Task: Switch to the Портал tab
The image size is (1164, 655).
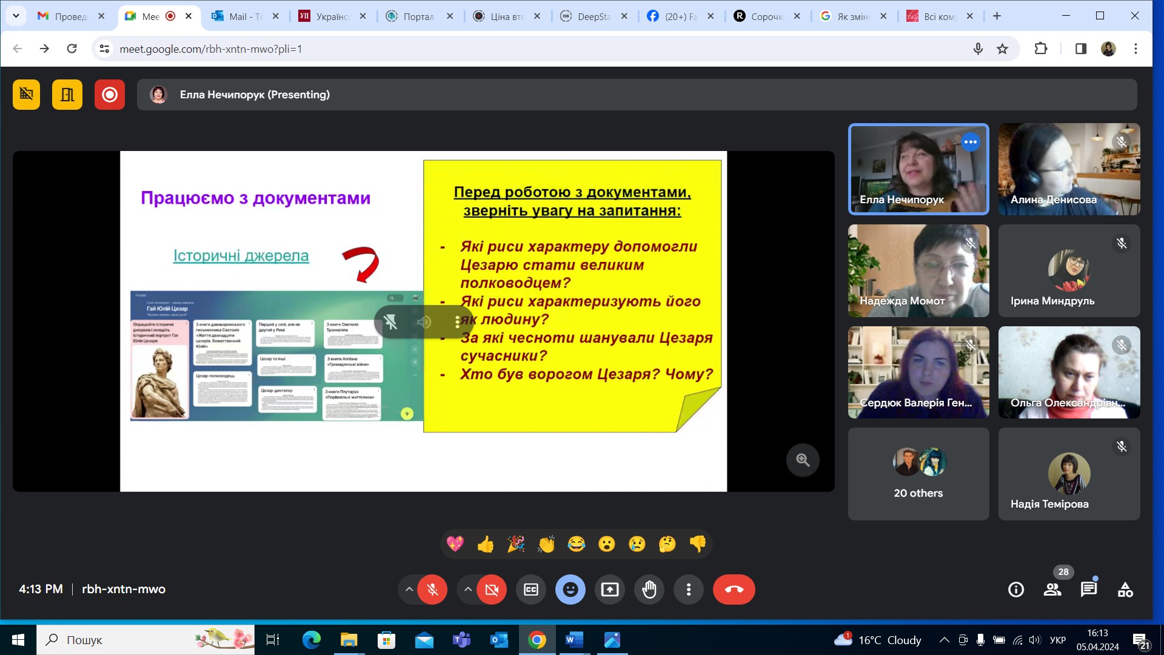Action: 420,16
